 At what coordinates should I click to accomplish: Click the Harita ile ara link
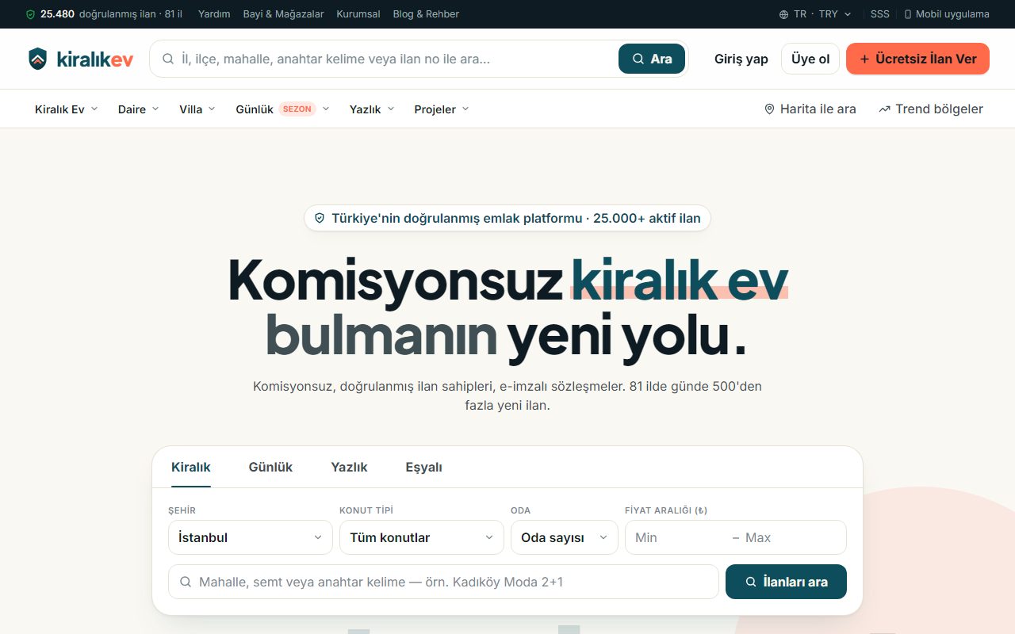810,109
